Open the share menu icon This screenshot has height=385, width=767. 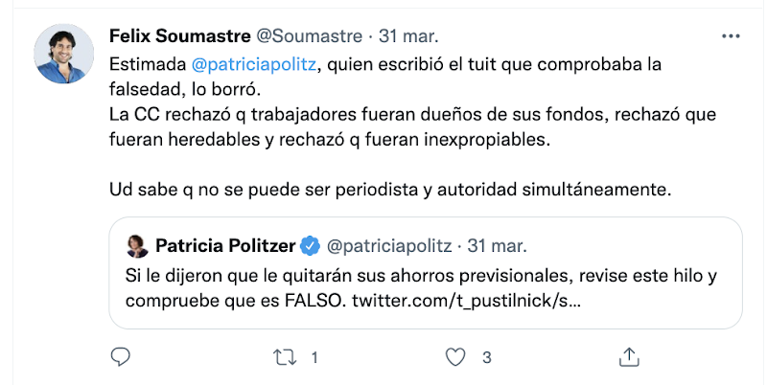point(629,357)
